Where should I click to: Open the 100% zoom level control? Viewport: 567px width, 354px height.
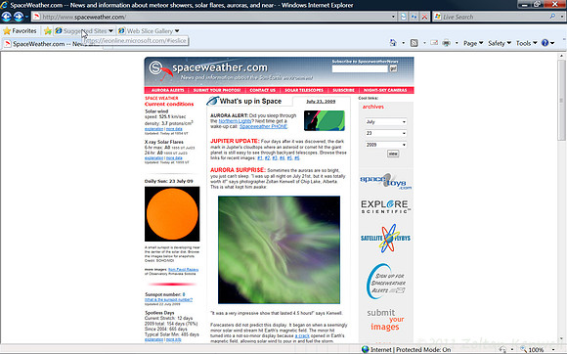point(538,350)
